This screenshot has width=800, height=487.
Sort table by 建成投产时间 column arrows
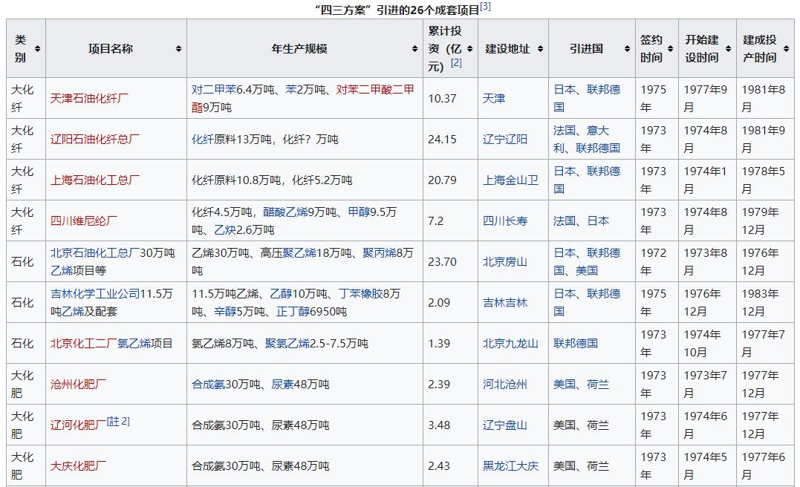click(x=786, y=48)
